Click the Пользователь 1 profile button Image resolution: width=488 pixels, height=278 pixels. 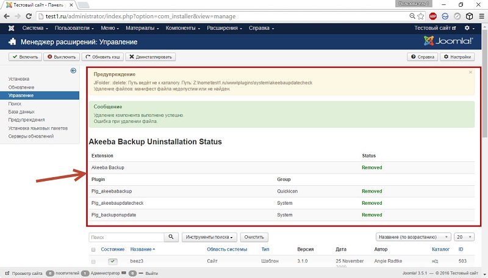pyautogui.click(x=414, y=4)
